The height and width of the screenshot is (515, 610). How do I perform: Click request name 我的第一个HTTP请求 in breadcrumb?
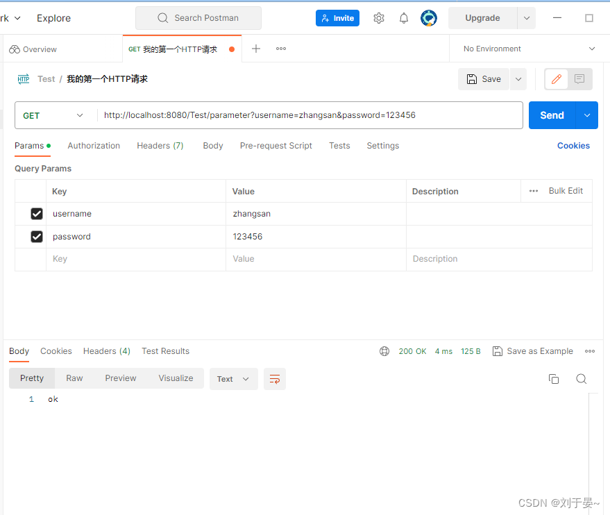pos(108,79)
